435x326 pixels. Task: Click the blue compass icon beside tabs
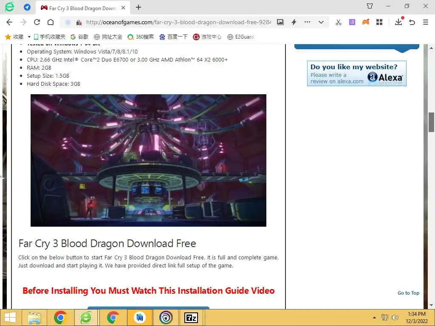coord(27,7)
